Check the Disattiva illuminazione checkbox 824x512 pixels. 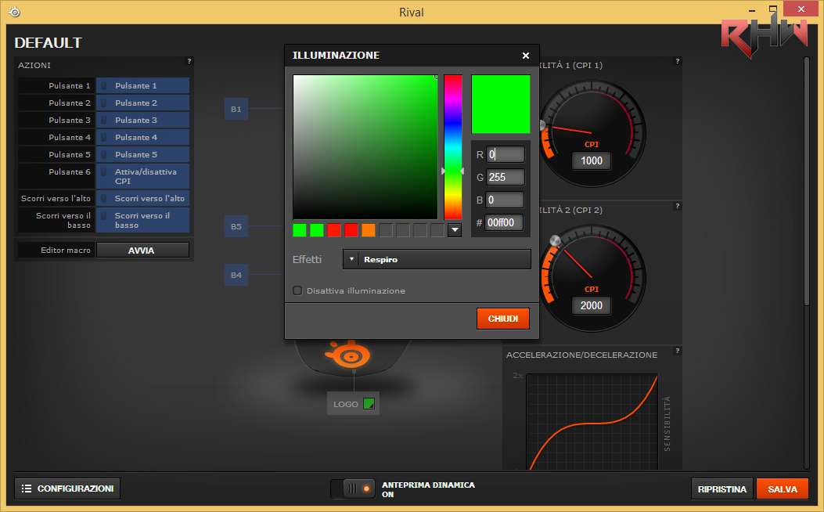[297, 290]
